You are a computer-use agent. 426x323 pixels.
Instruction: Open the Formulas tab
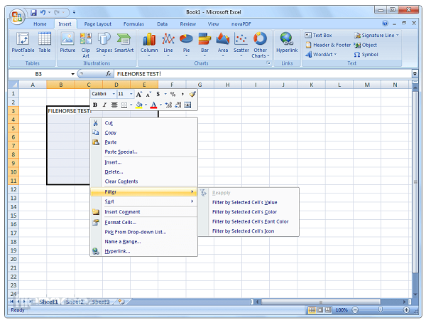pos(133,24)
